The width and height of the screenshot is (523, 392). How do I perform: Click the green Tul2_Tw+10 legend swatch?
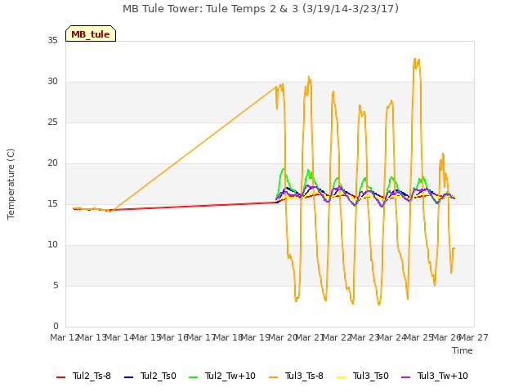(x=194, y=377)
